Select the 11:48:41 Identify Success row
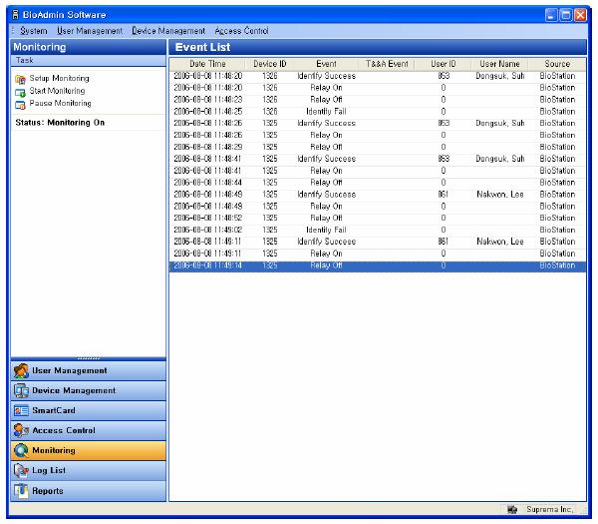 pos(378,159)
